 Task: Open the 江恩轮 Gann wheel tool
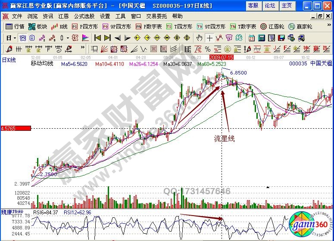[270, 26]
